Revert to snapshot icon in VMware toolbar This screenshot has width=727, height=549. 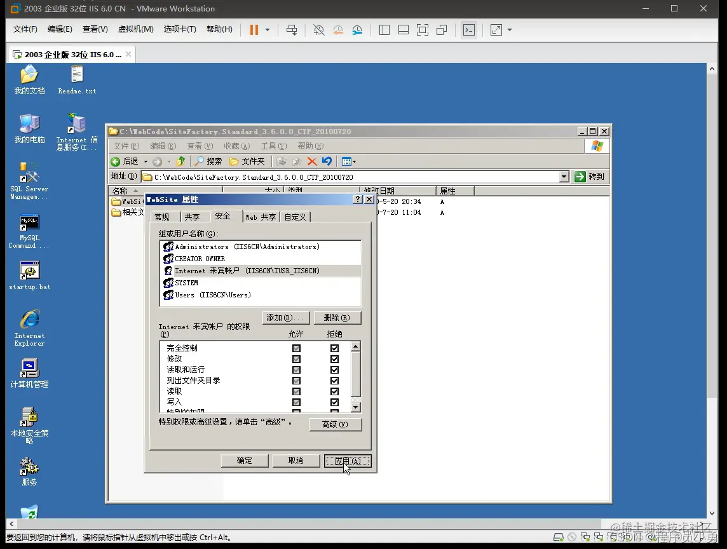click(338, 30)
